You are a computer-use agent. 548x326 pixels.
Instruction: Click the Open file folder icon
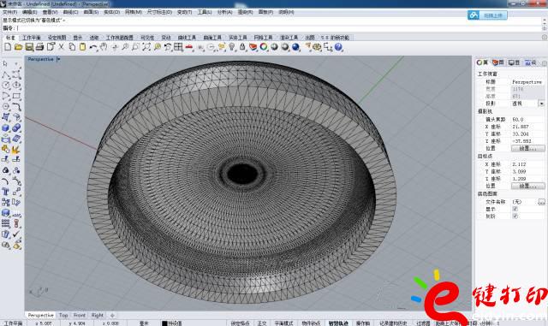click(18, 47)
